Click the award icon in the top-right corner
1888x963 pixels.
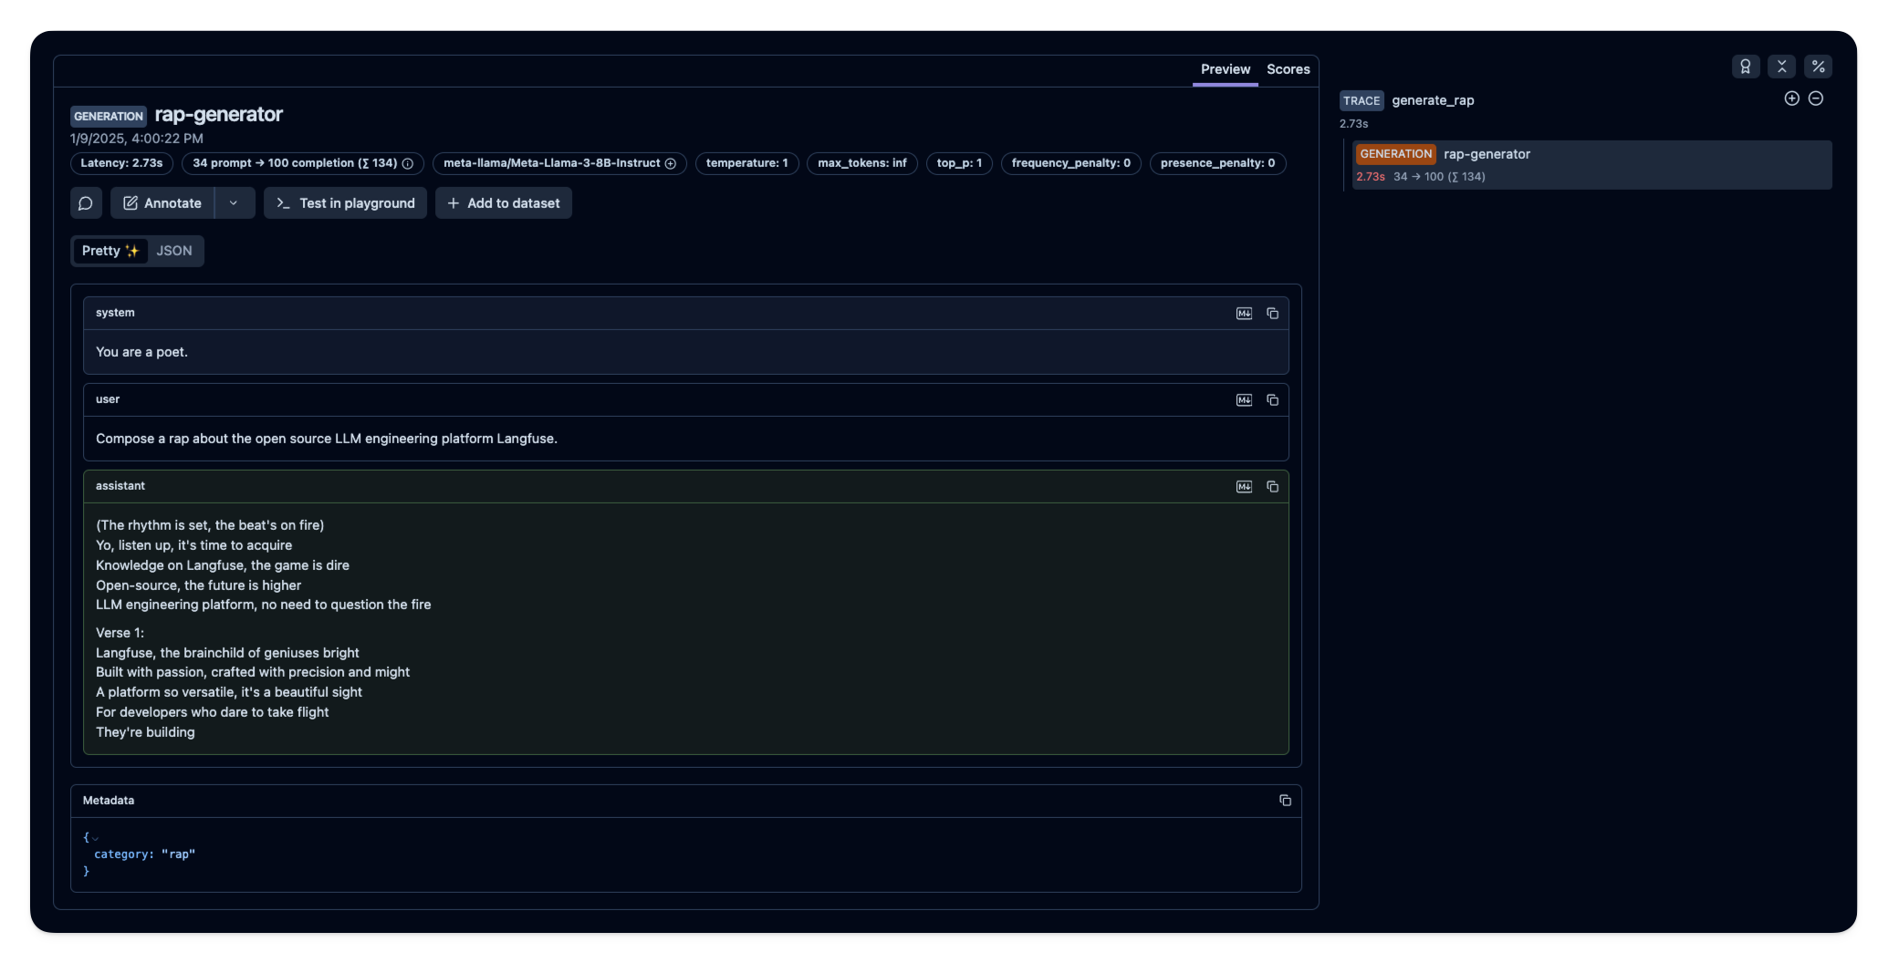click(1747, 66)
